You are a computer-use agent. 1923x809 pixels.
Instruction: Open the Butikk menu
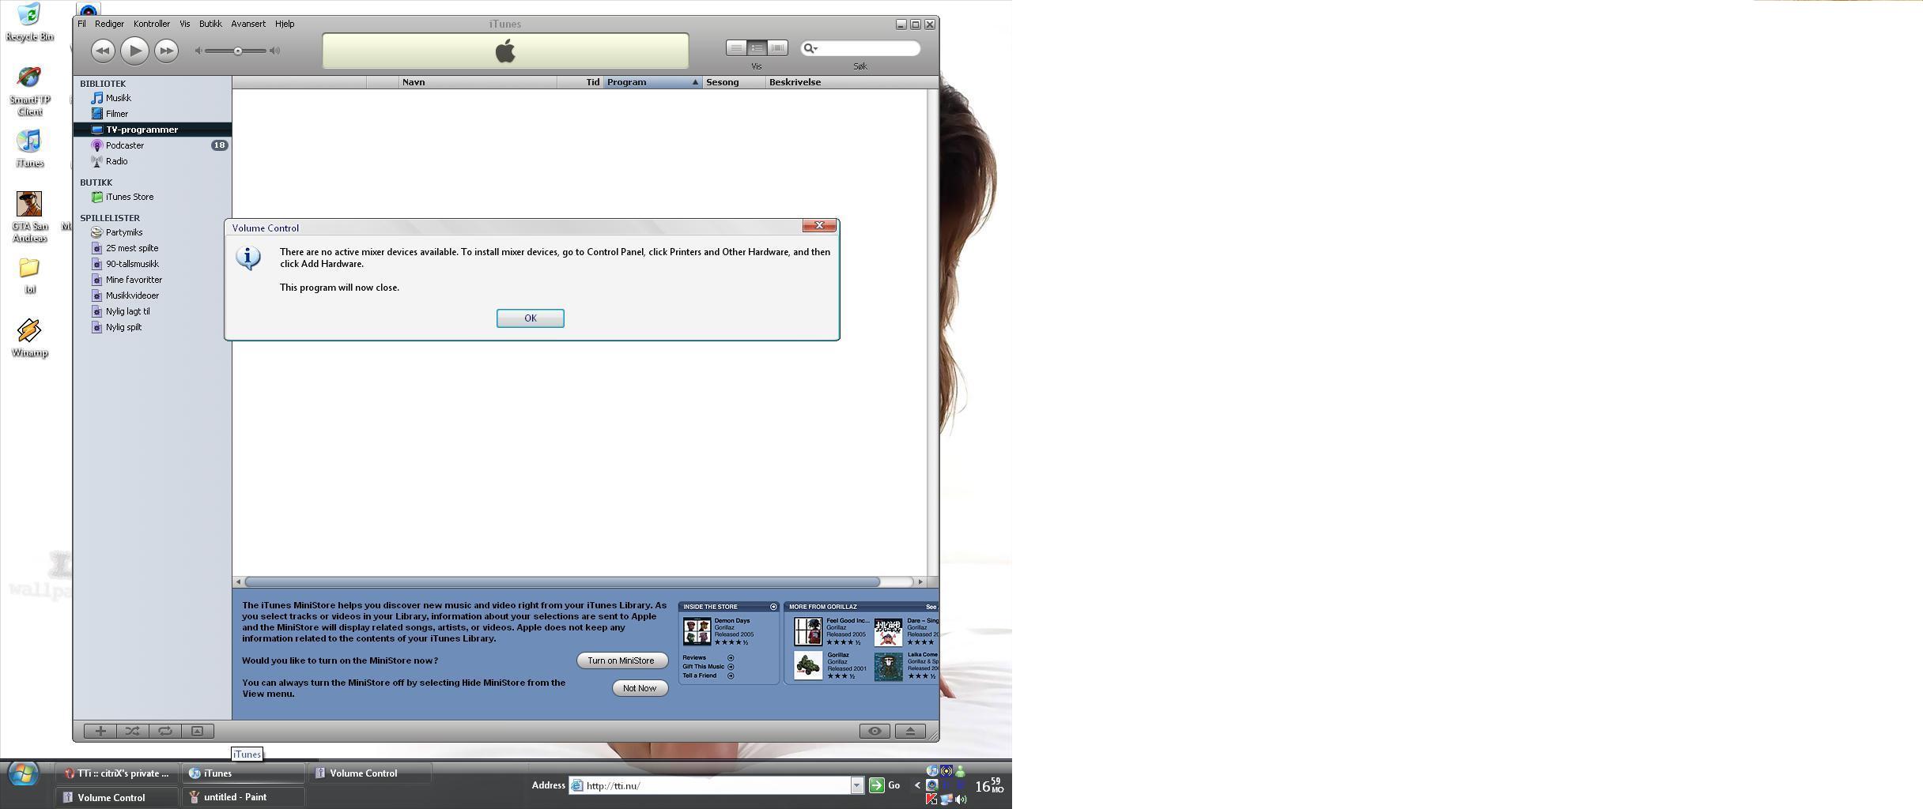coord(210,24)
